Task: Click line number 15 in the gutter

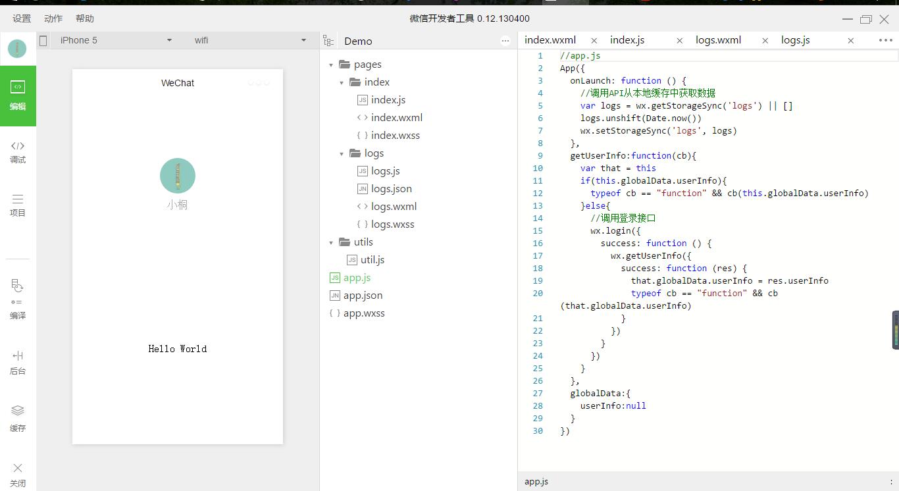Action: click(538, 231)
